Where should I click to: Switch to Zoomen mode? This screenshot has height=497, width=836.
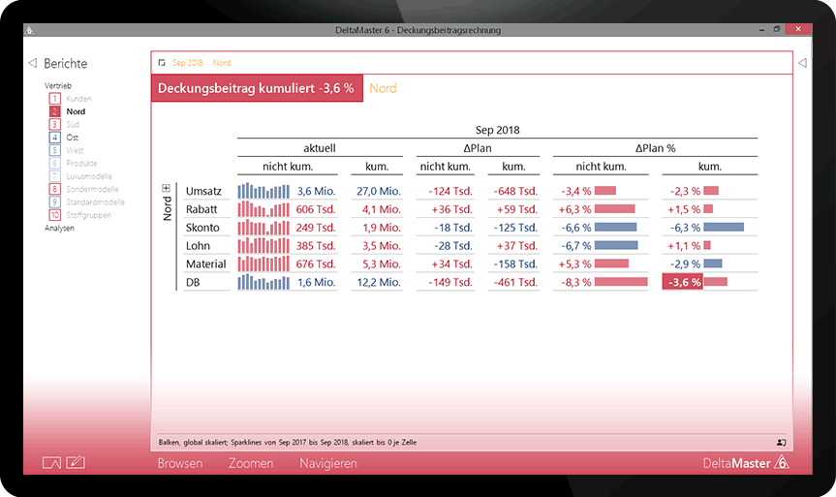(x=251, y=463)
